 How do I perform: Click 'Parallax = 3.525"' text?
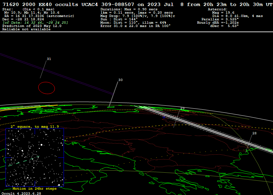[220, 19]
